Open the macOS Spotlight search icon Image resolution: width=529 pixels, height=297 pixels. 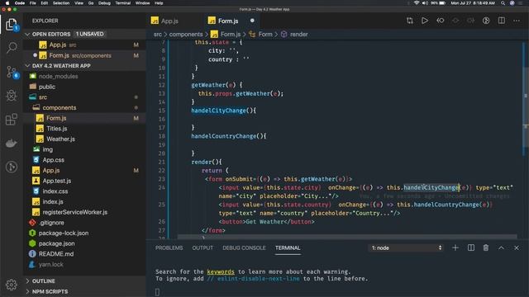(x=503, y=3)
